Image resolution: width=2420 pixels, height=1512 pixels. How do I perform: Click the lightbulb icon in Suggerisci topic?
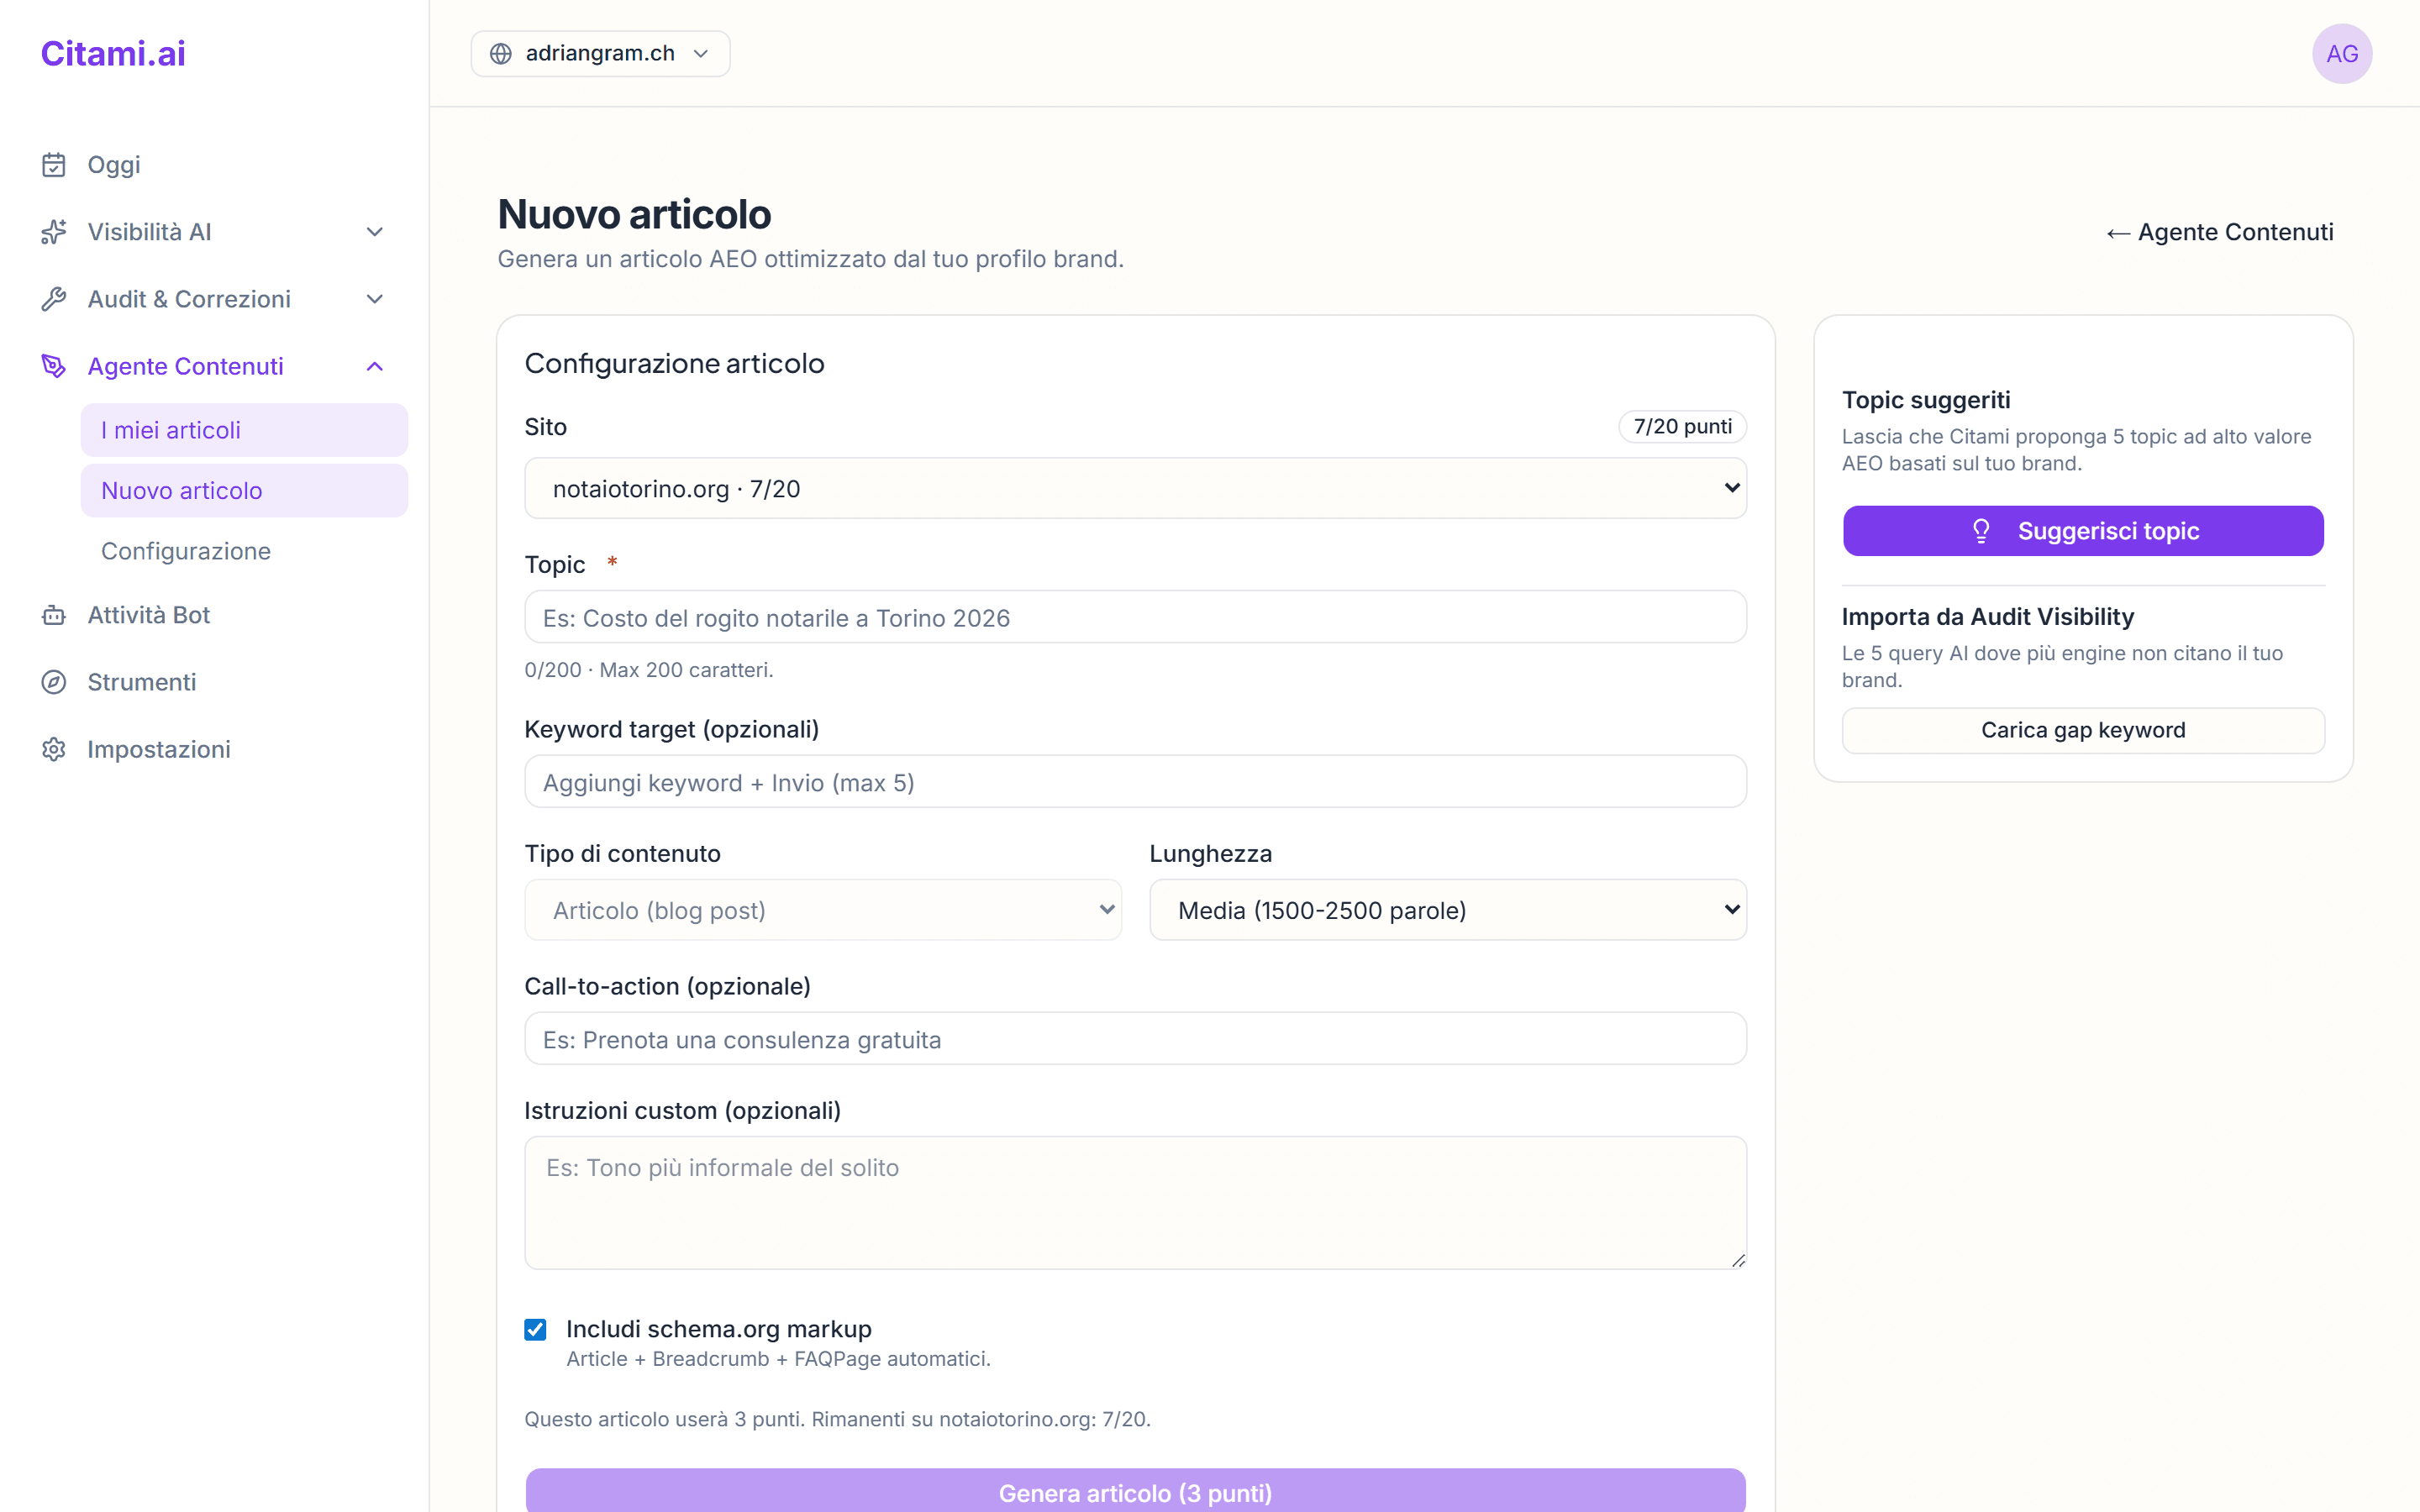[1981, 531]
